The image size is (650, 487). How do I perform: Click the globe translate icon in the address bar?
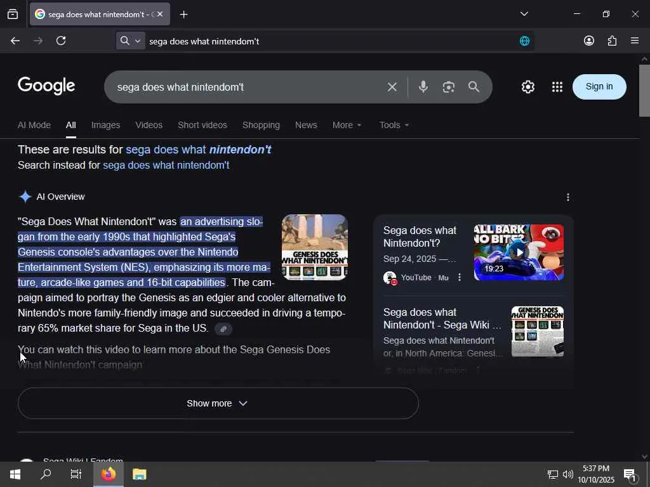click(524, 41)
